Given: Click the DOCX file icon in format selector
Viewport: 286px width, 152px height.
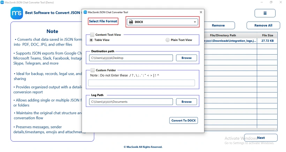Looking at the screenshot, I should (x=131, y=22).
